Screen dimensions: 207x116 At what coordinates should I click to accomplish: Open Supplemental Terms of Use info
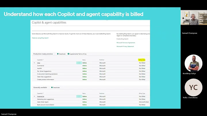[x=77, y=54]
